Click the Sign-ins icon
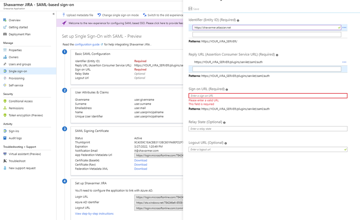 coord(5,131)
